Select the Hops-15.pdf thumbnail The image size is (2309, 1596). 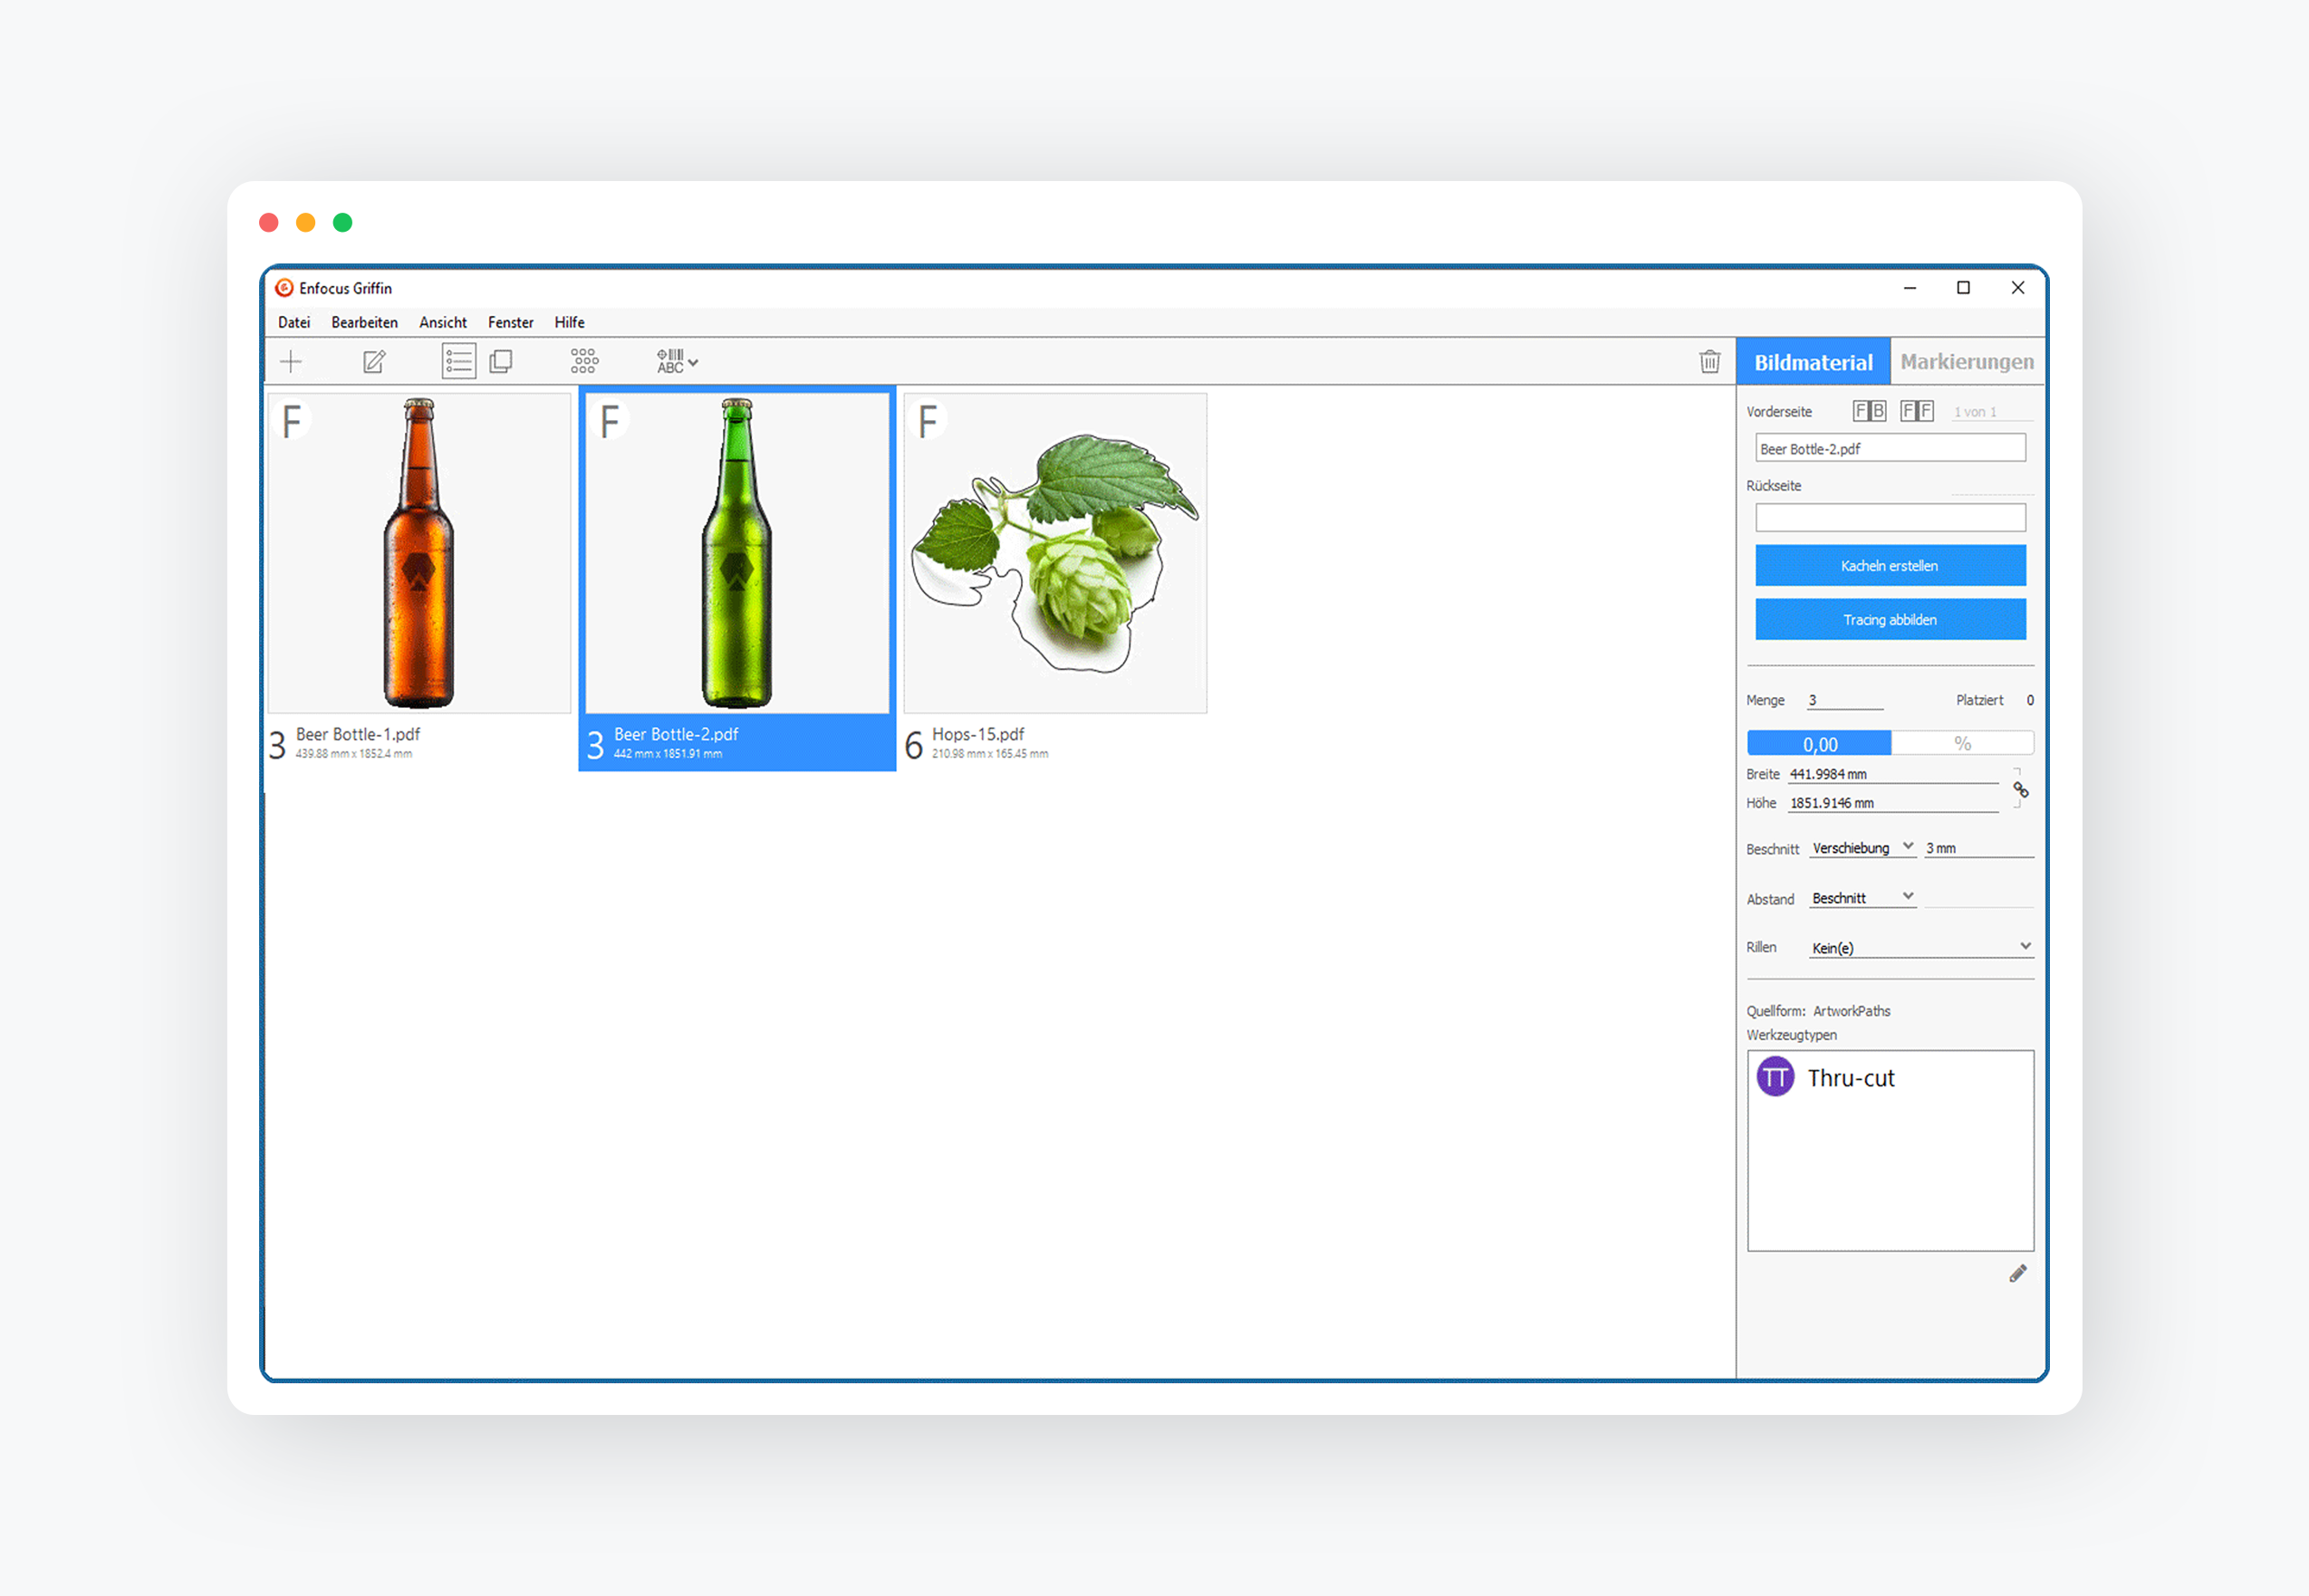point(1054,553)
